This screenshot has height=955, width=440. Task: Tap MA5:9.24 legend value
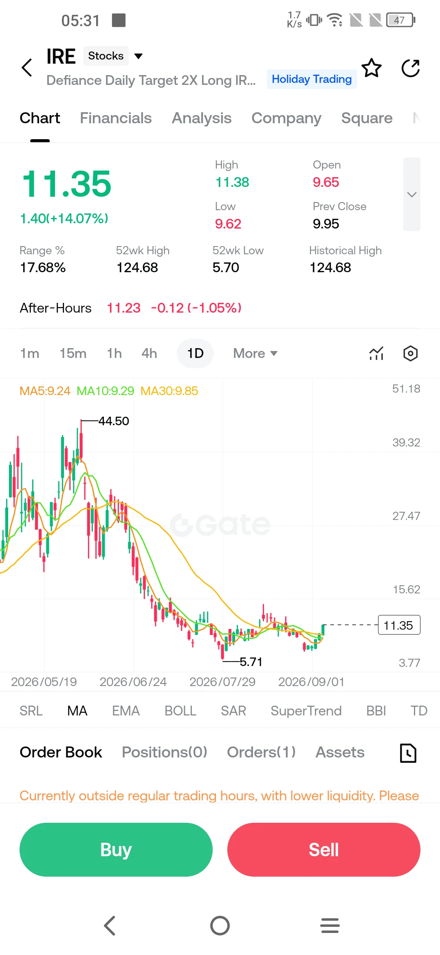coord(45,391)
